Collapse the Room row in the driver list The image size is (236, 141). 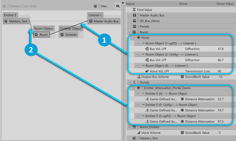point(129,32)
